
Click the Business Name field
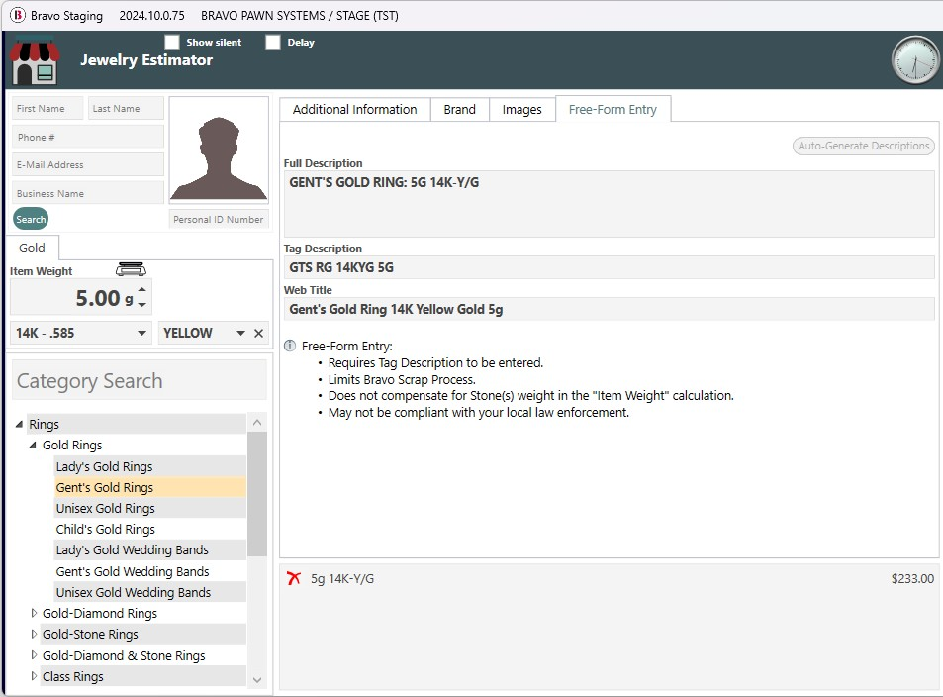[x=88, y=193]
